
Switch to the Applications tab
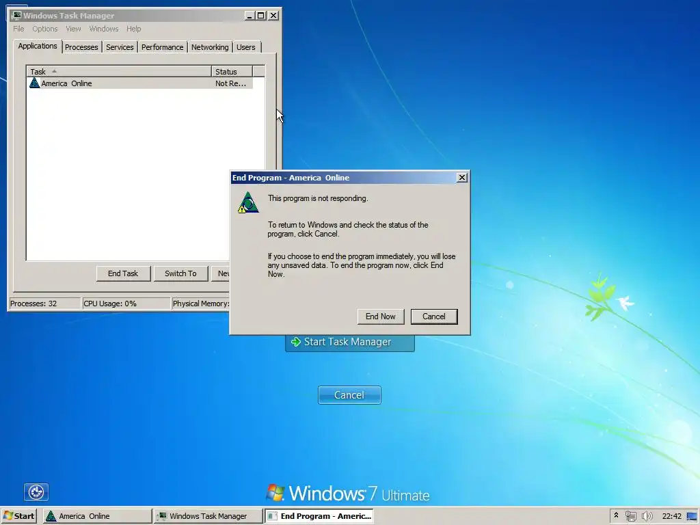(38, 46)
